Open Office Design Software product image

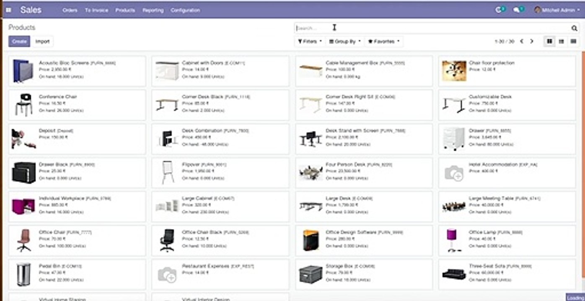click(x=311, y=240)
